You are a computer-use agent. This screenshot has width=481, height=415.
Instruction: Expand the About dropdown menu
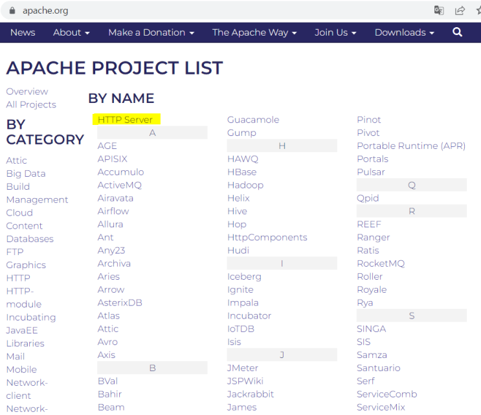coord(71,32)
